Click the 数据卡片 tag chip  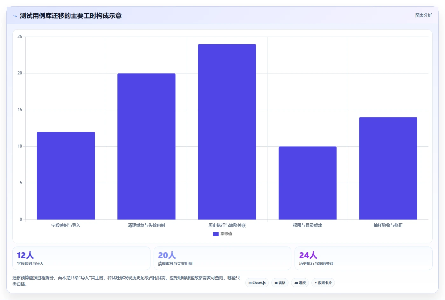pyautogui.click(x=323, y=283)
